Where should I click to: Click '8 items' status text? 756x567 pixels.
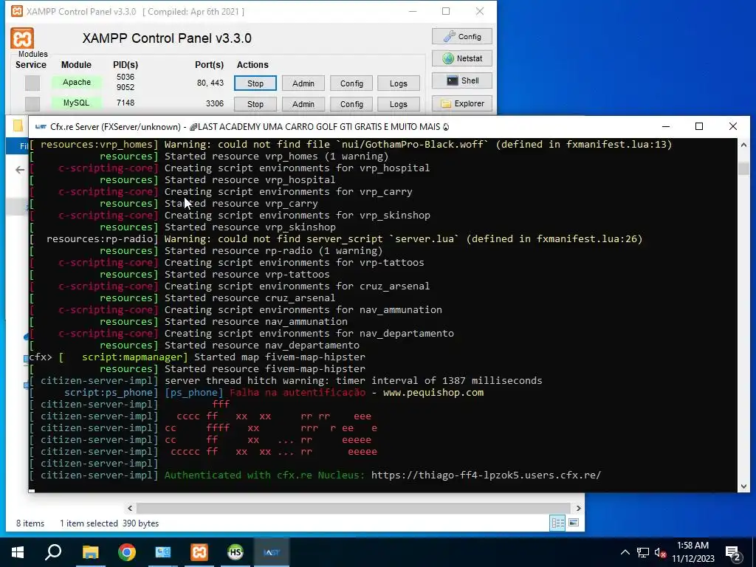30,523
